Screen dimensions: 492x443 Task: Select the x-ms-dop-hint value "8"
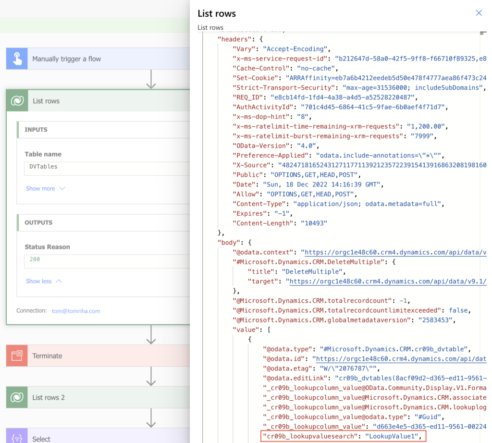click(303, 117)
